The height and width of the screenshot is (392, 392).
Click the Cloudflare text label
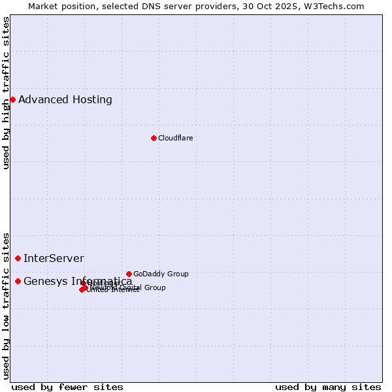(x=175, y=138)
